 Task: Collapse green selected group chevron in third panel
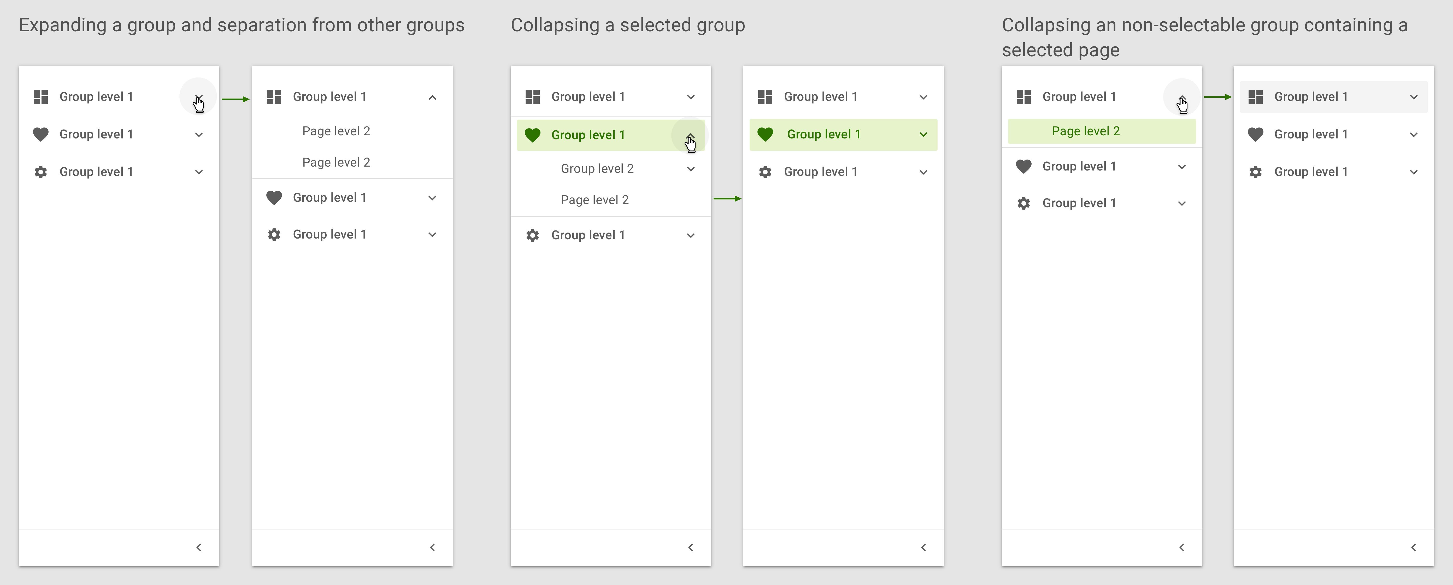(690, 136)
